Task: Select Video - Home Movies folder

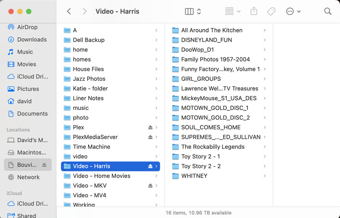Action: tap(110, 176)
